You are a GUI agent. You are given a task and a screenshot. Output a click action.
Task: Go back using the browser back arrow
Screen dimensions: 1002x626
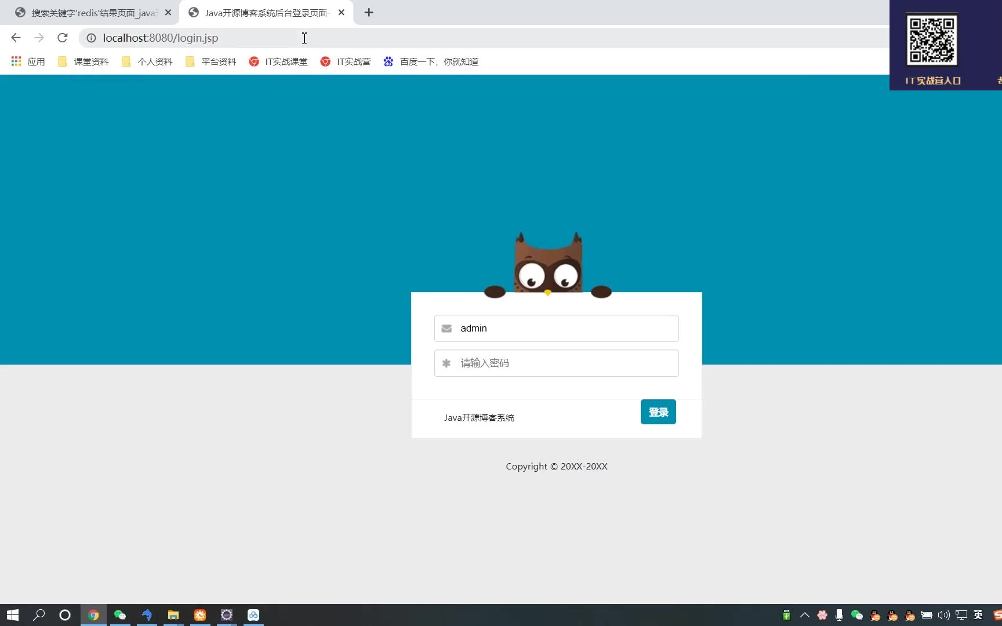point(16,38)
